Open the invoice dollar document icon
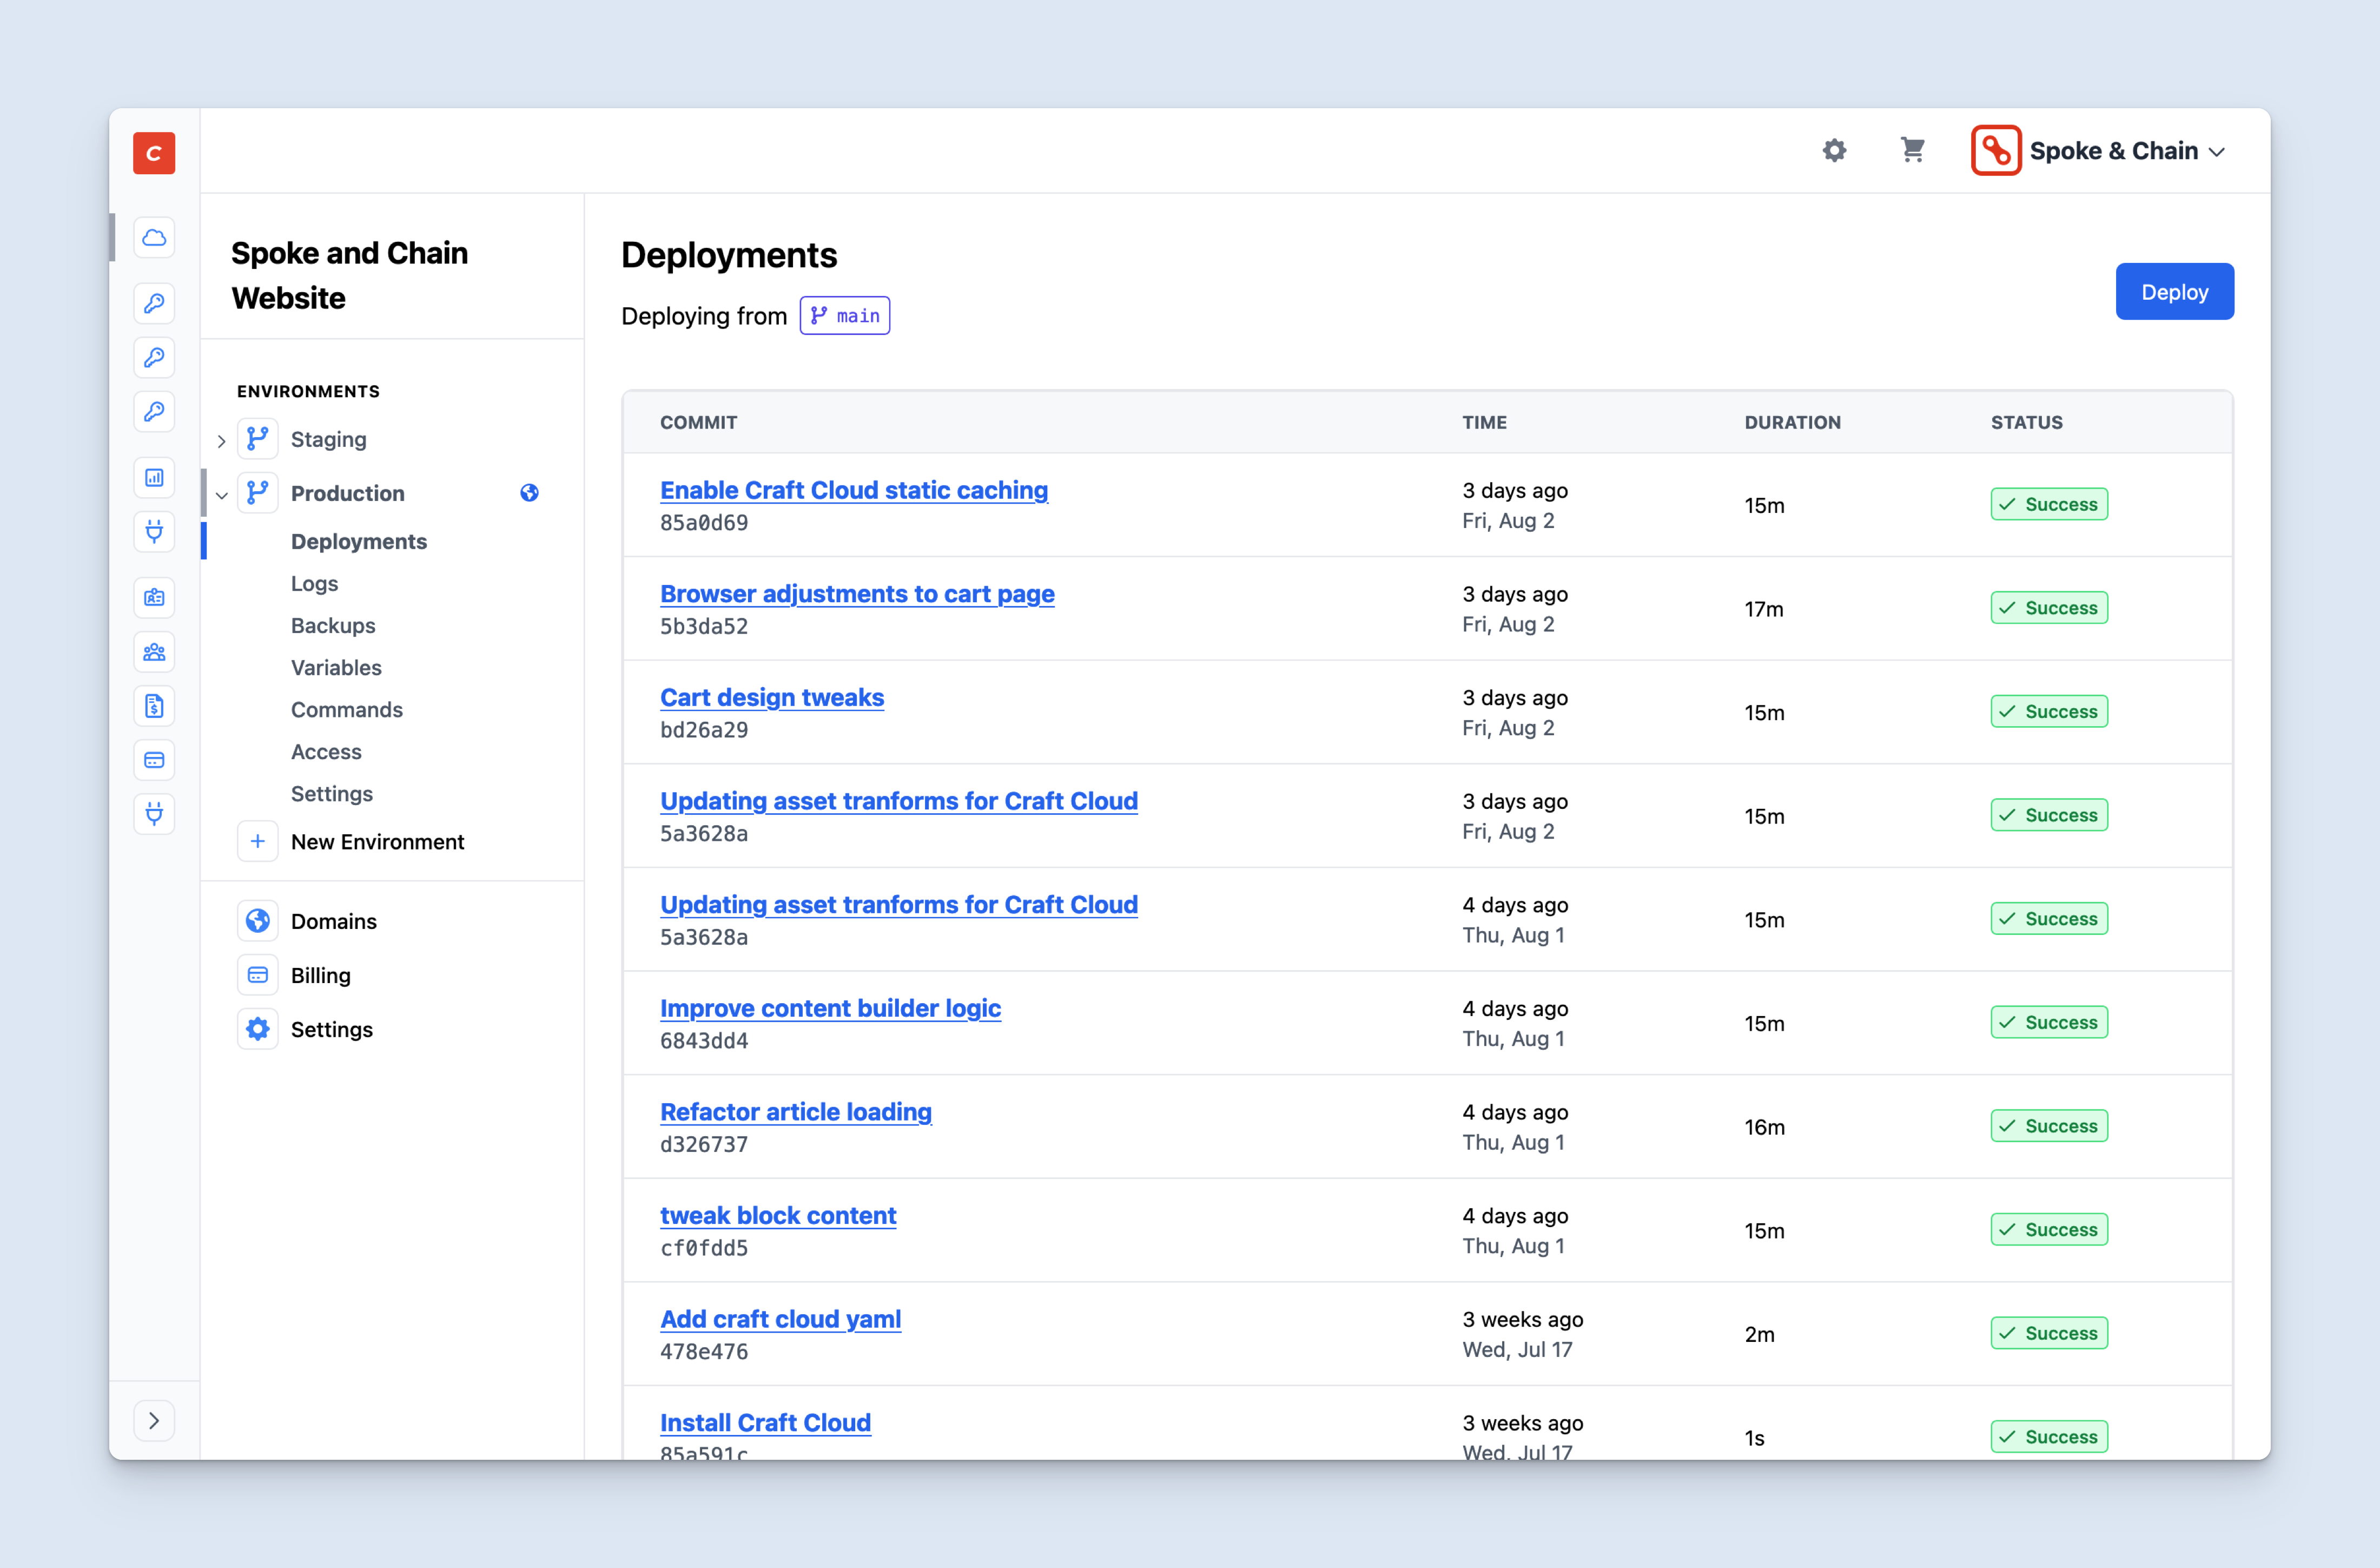Screen dimensions: 2380x1568 (x=154, y=706)
